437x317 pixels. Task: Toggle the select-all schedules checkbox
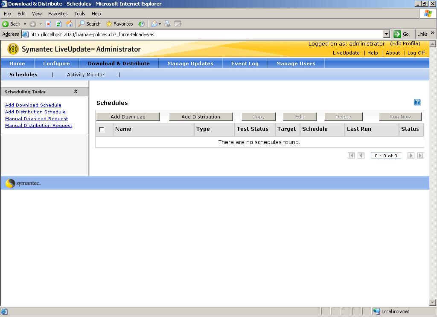click(x=102, y=130)
